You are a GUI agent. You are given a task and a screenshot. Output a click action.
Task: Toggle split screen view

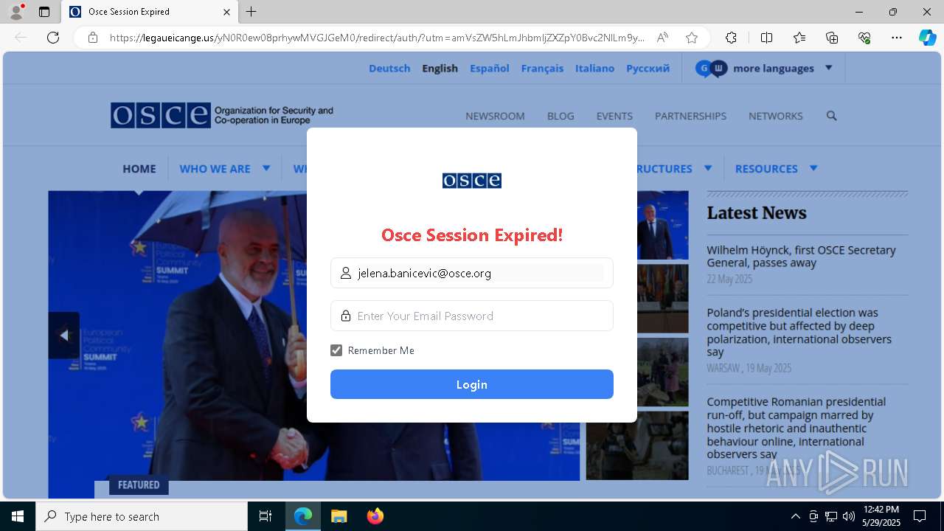click(766, 38)
